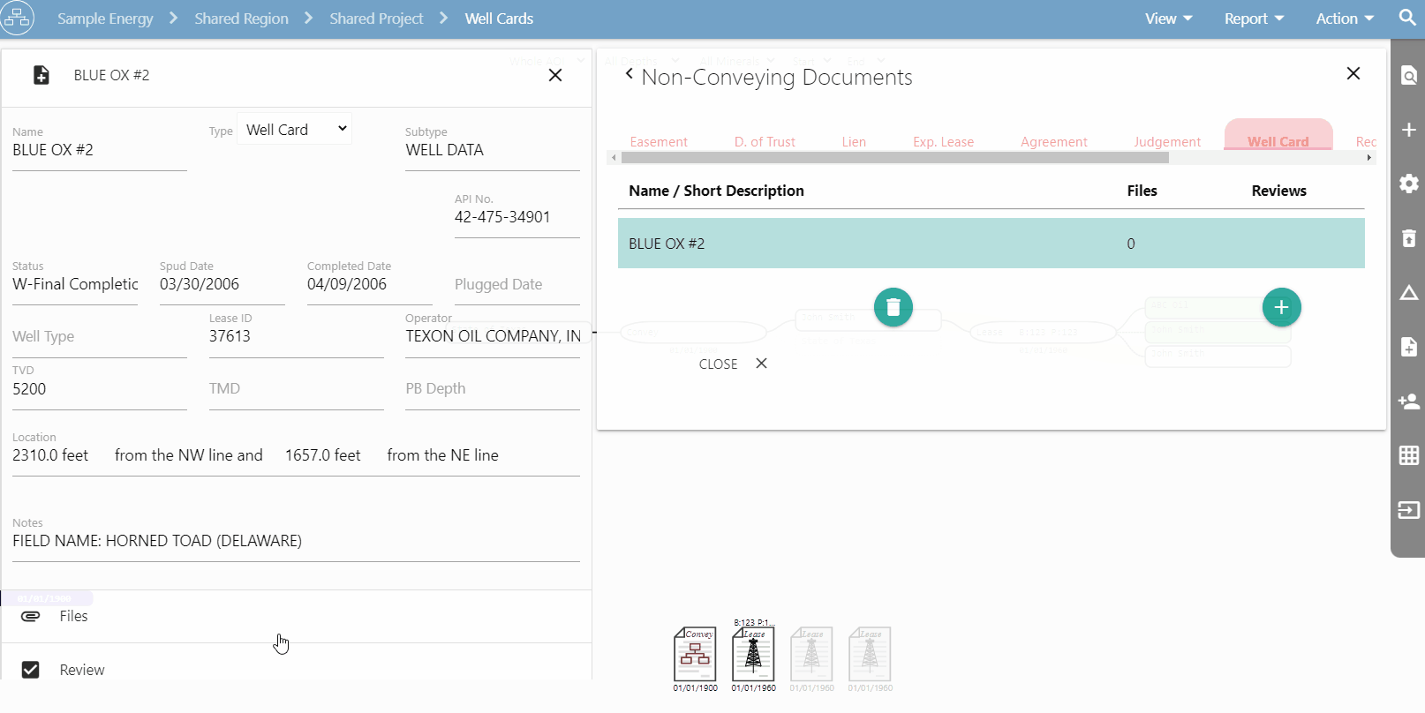
Task: Open the grid table sidebar icon
Action: coord(1409,455)
